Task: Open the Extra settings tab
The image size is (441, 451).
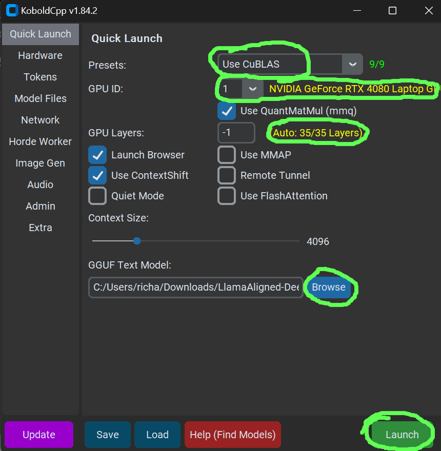Action: (x=40, y=228)
